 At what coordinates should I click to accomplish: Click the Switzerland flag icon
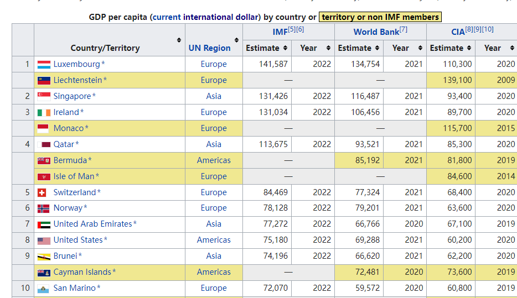click(42, 192)
